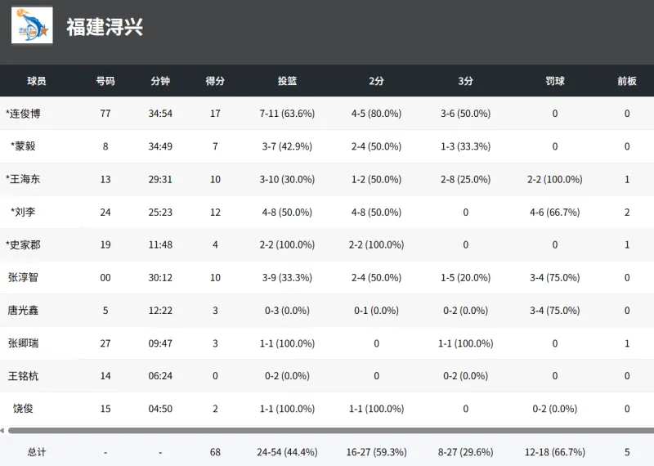654x466 pixels.
Task: Select the 投篮 column header
Action: (287, 81)
